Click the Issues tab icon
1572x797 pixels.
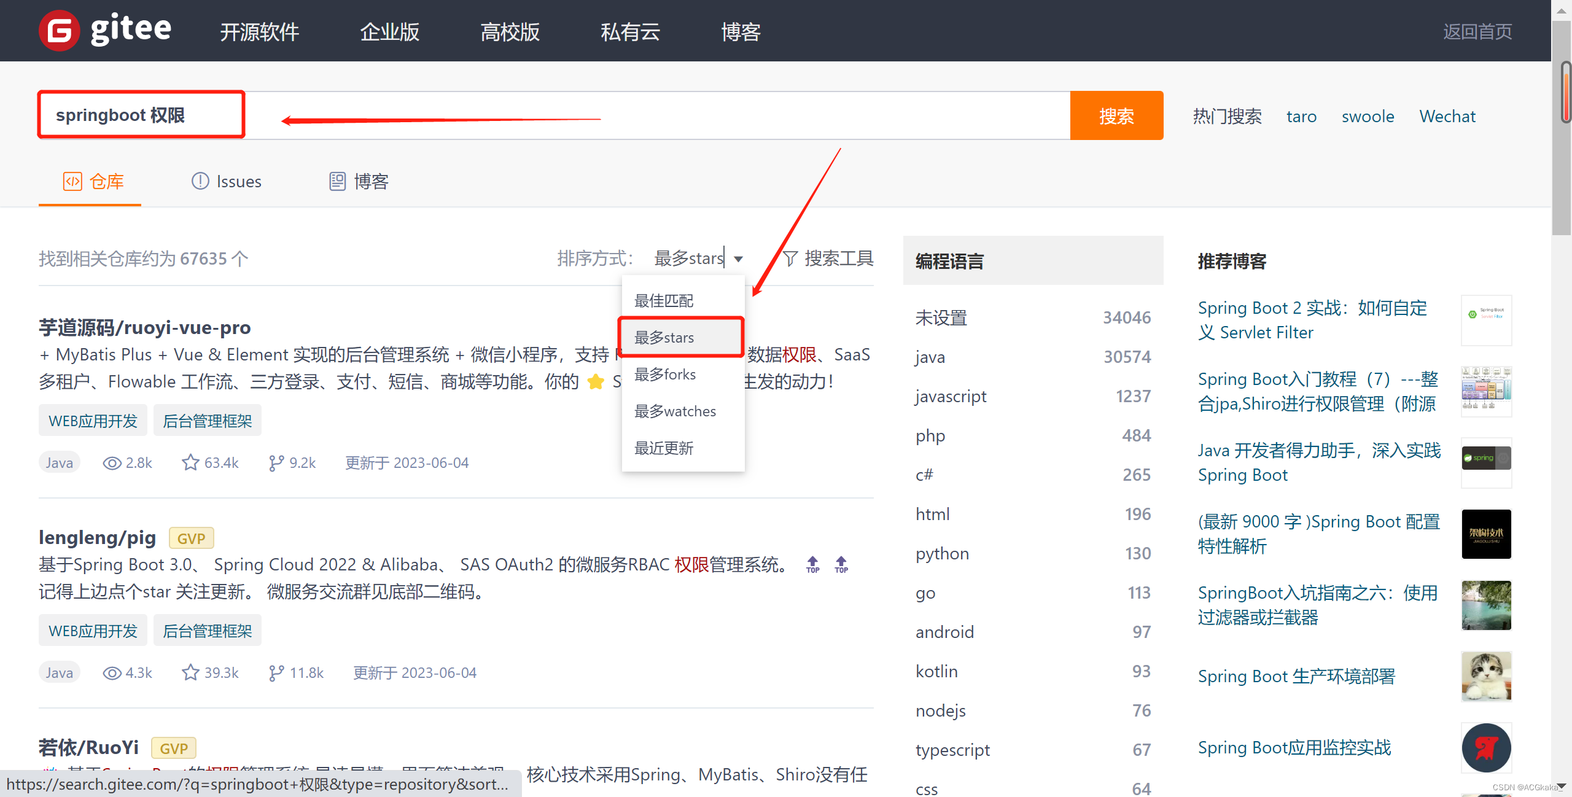(x=198, y=181)
